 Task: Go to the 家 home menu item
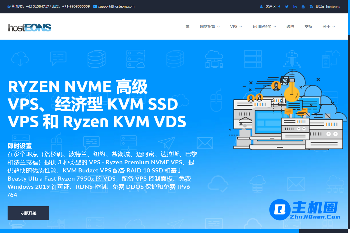187,27
